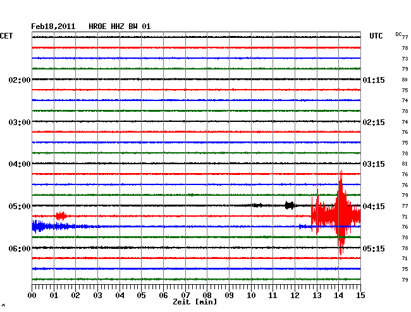
Task: Click the green blip after minute 07
Action: 192,195
